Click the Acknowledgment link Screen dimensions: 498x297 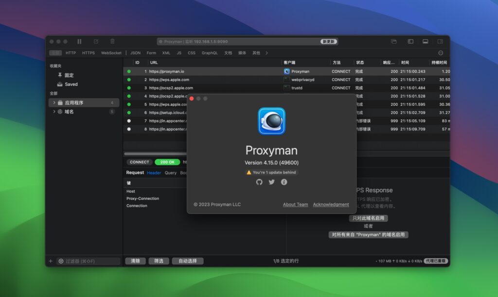[331, 204]
